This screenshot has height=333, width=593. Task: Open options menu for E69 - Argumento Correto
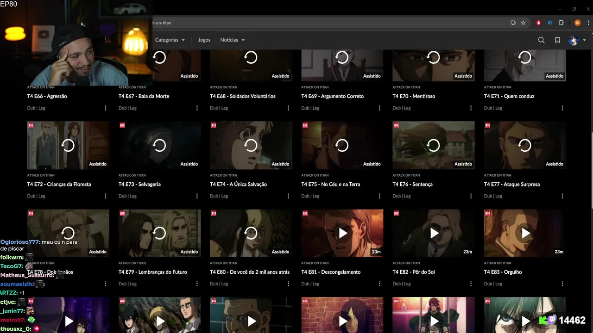379,108
